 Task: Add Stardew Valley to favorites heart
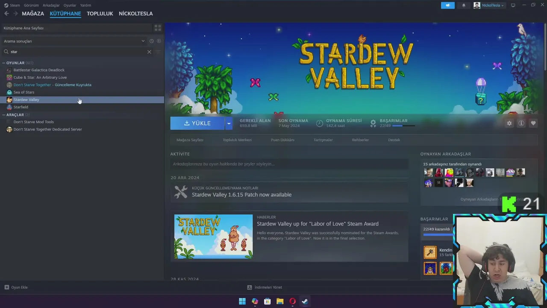point(533,123)
